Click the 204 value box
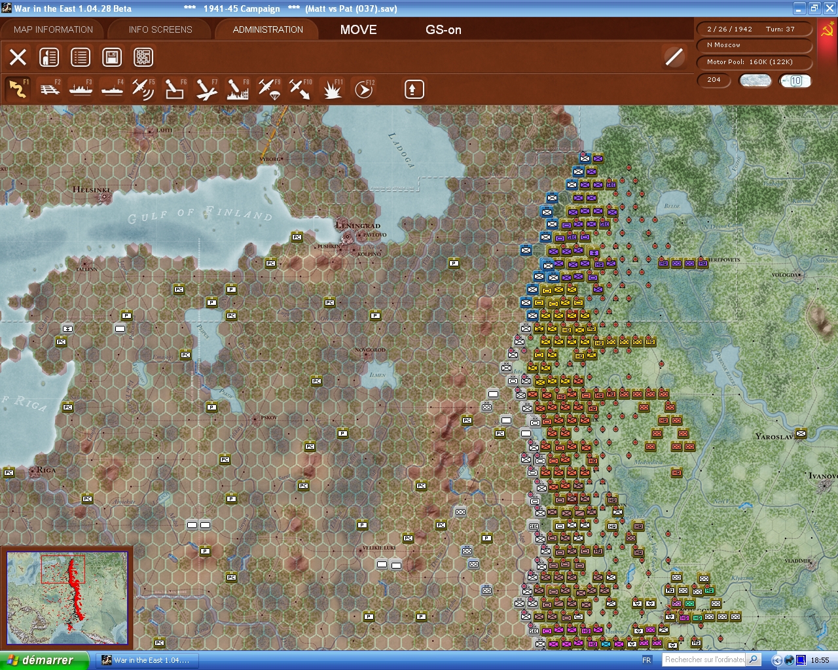838x670 pixels. tap(715, 80)
